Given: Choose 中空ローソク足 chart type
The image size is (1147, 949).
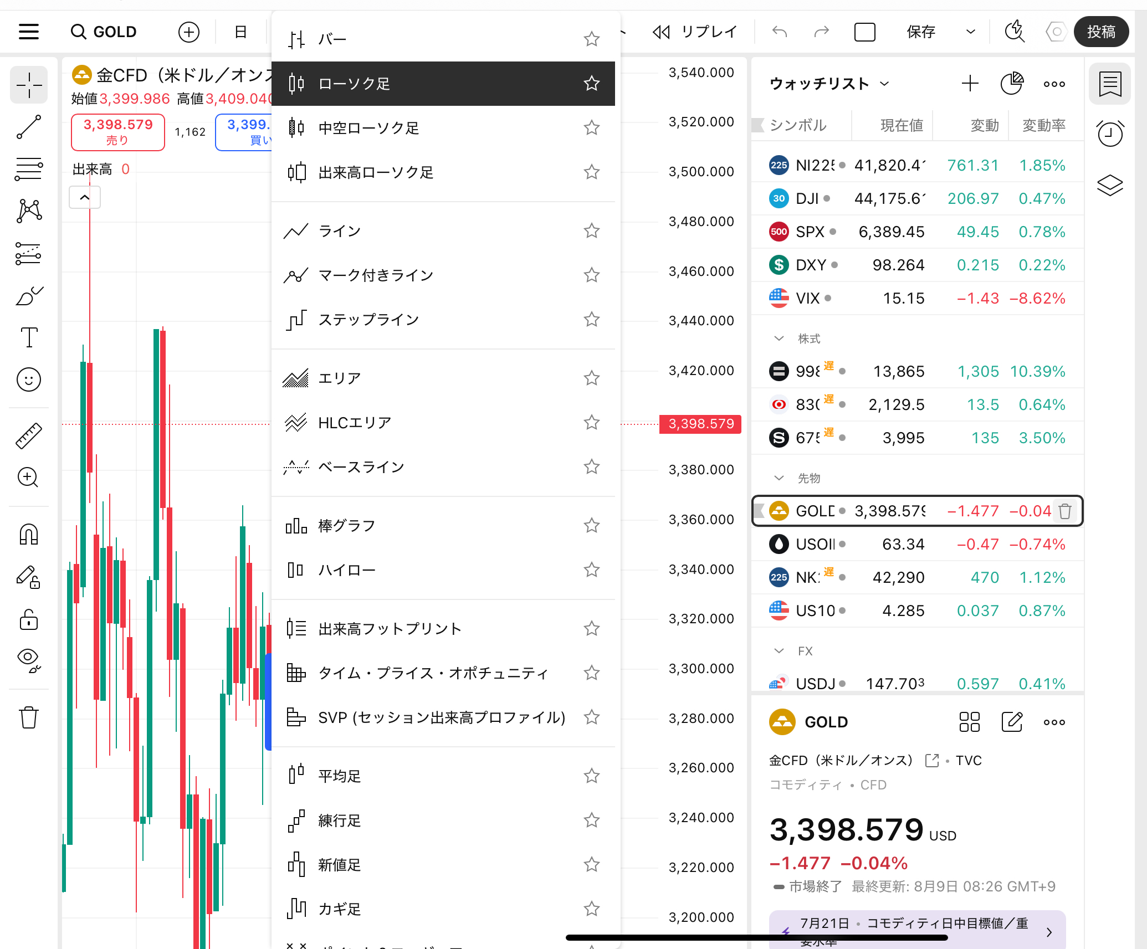Looking at the screenshot, I should tap(368, 128).
